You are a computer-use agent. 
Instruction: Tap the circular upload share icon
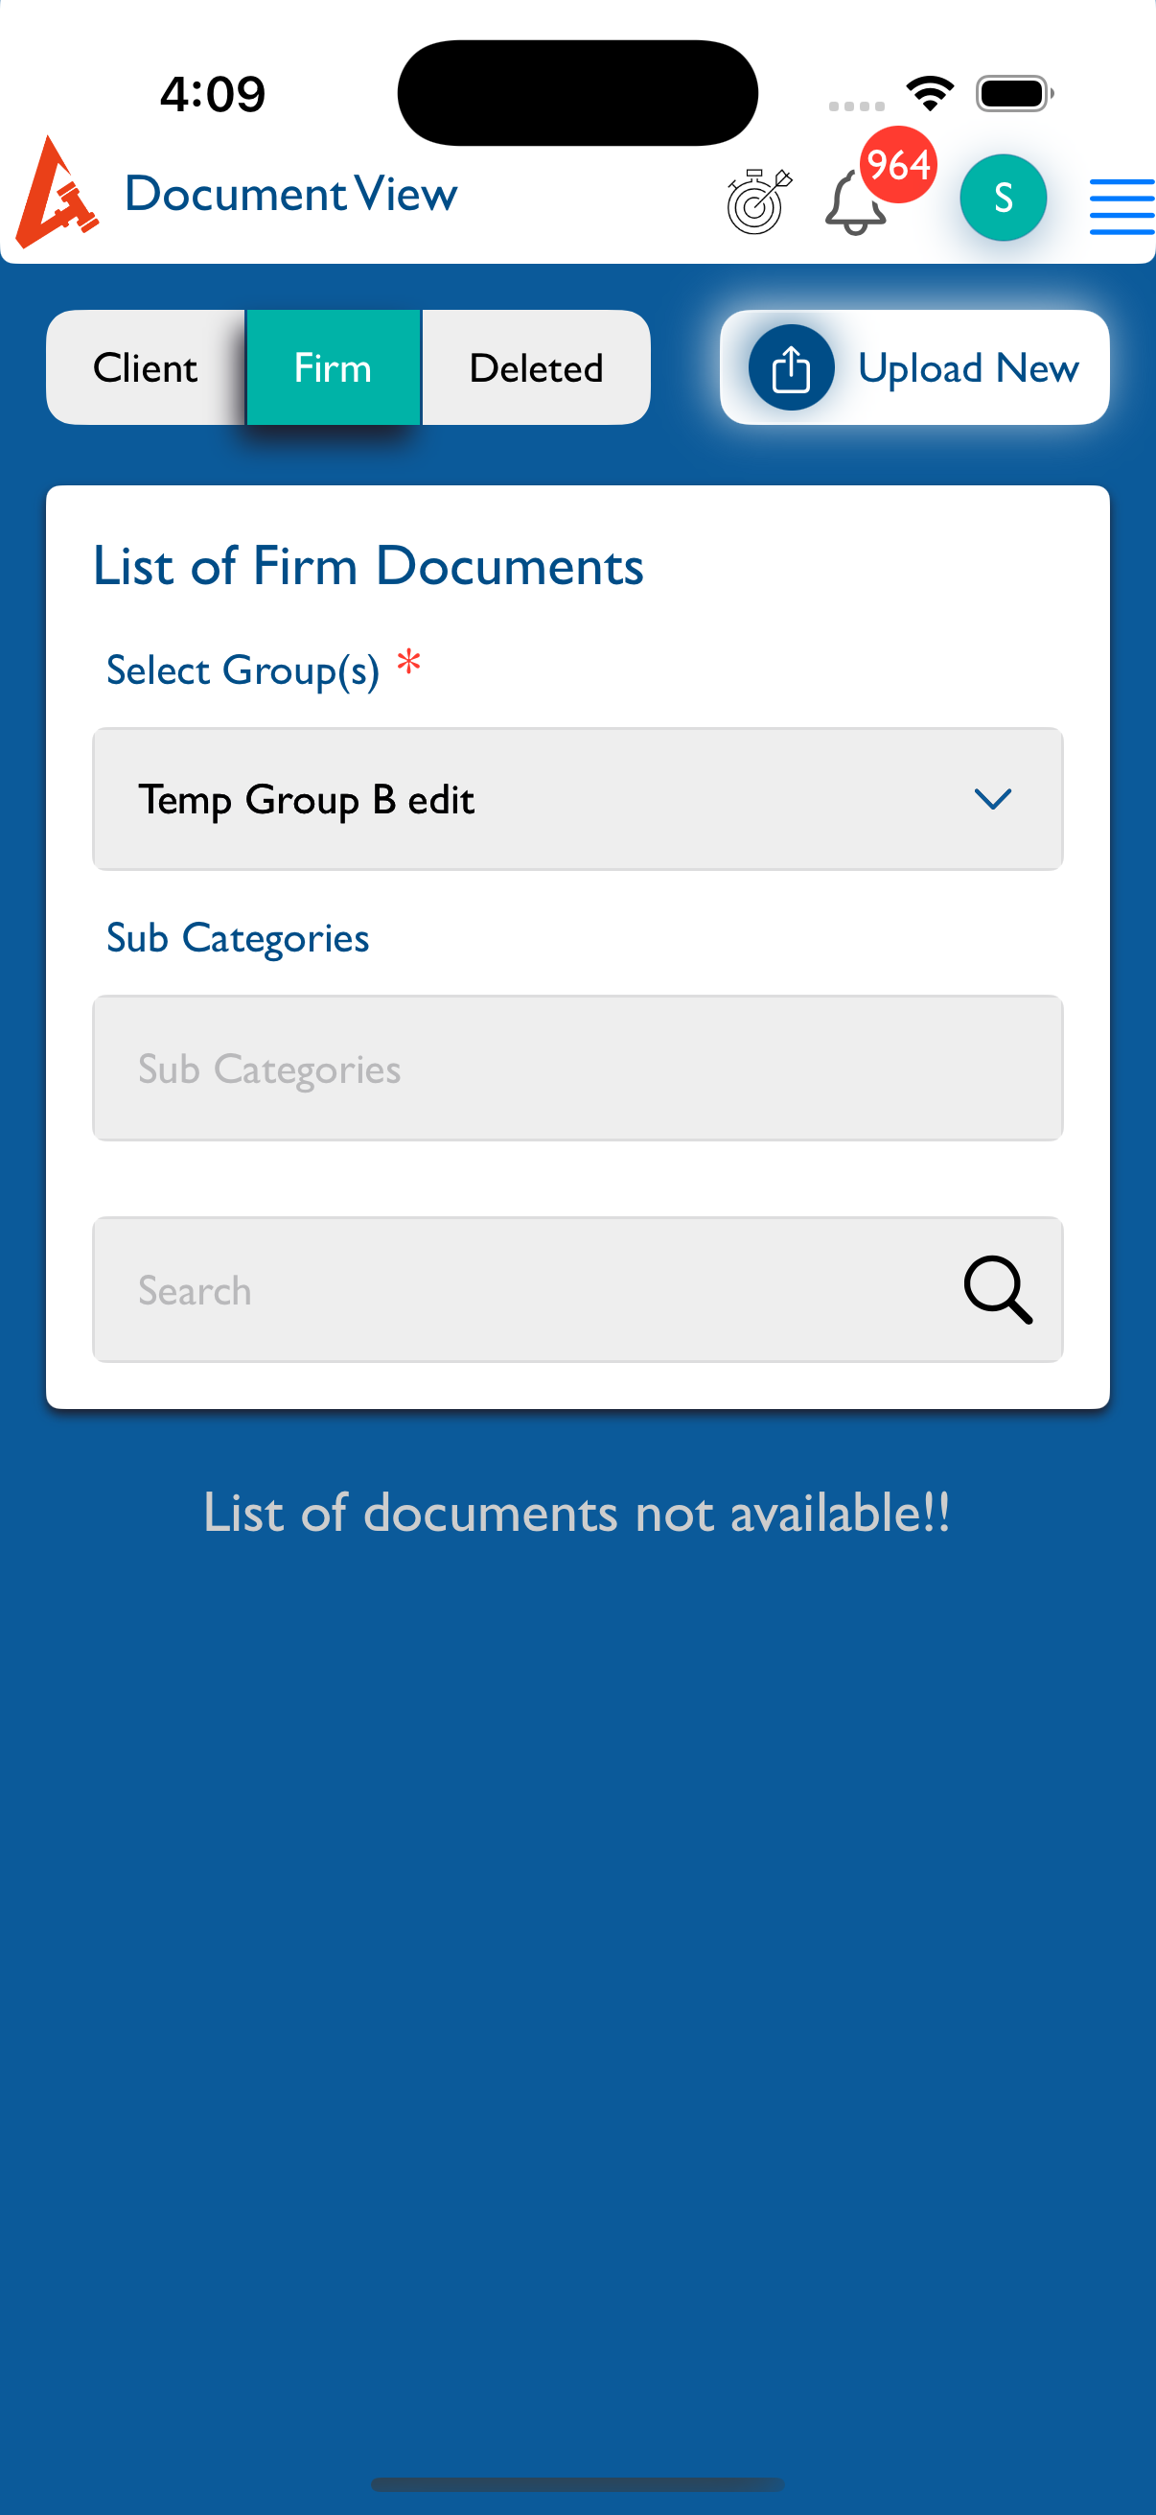click(790, 368)
